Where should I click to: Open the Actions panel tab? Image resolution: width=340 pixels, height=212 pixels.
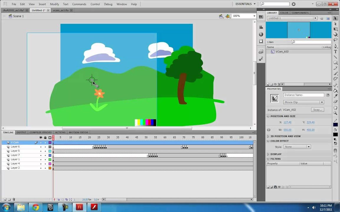(60, 132)
